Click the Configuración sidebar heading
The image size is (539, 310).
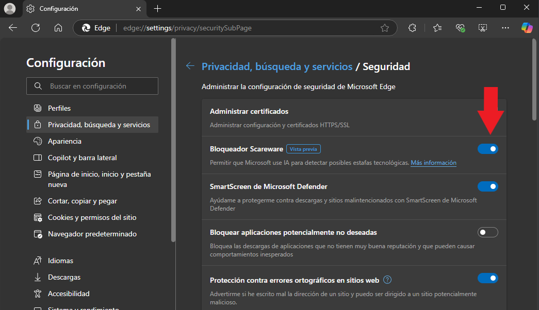coord(66,63)
